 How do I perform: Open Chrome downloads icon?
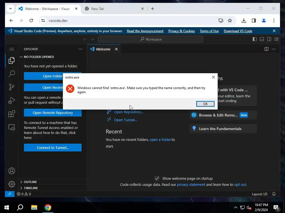(244, 21)
